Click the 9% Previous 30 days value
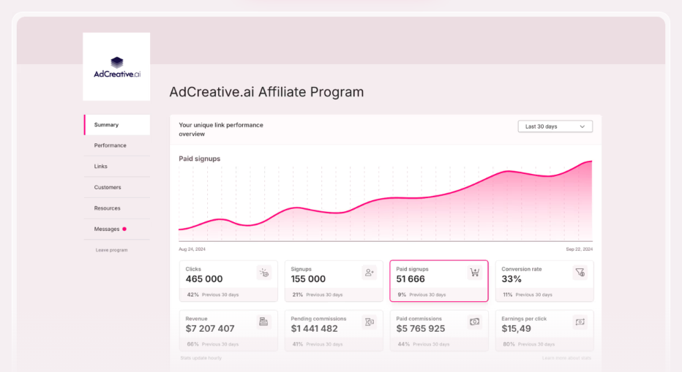Image resolution: width=682 pixels, height=372 pixels. pyautogui.click(x=421, y=295)
